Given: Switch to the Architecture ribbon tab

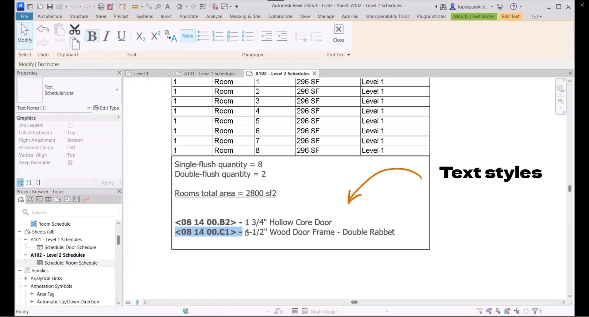Looking at the screenshot, I should pos(50,16).
